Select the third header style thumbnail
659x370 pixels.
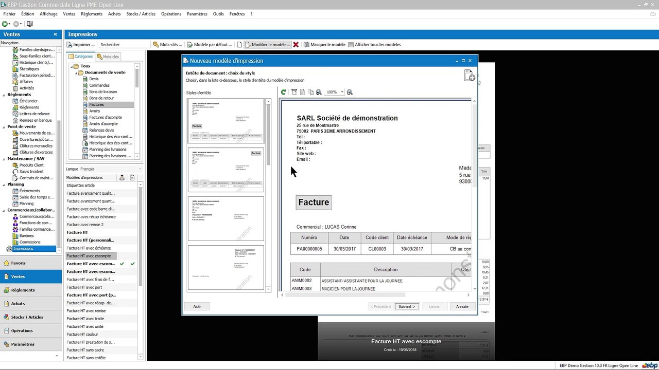pyautogui.click(x=226, y=218)
